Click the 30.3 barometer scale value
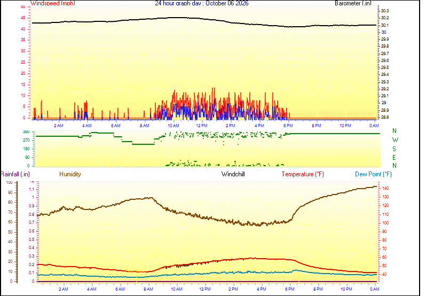Screen dimensions: 426x296 [385, 11]
